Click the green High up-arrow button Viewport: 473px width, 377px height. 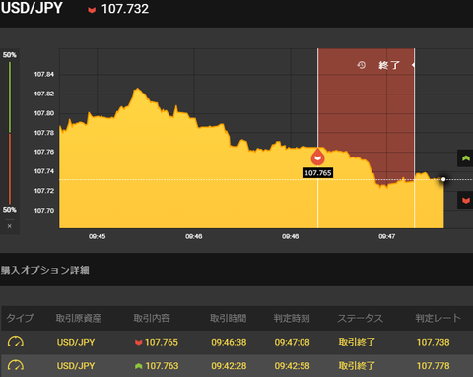(x=465, y=158)
